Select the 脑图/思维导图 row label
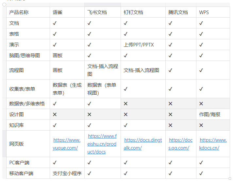This screenshot has width=234, height=182. pos(25,55)
